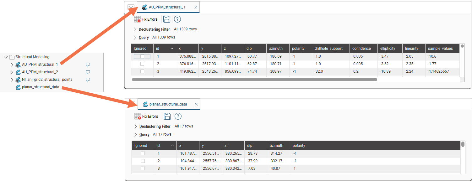
Task: Tick Ignored checkbox for row 1 in planar table
Action: (x=143, y=153)
